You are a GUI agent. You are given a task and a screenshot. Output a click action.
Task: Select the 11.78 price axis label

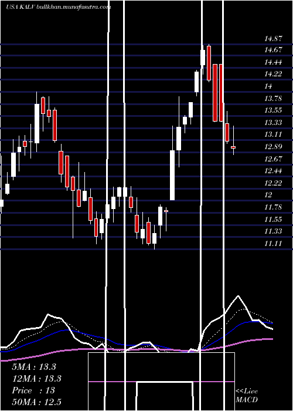273,207
